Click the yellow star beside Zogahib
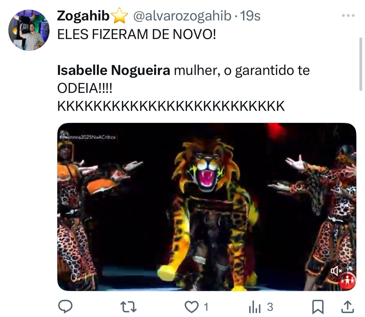The width and height of the screenshot is (365, 317). (x=119, y=15)
